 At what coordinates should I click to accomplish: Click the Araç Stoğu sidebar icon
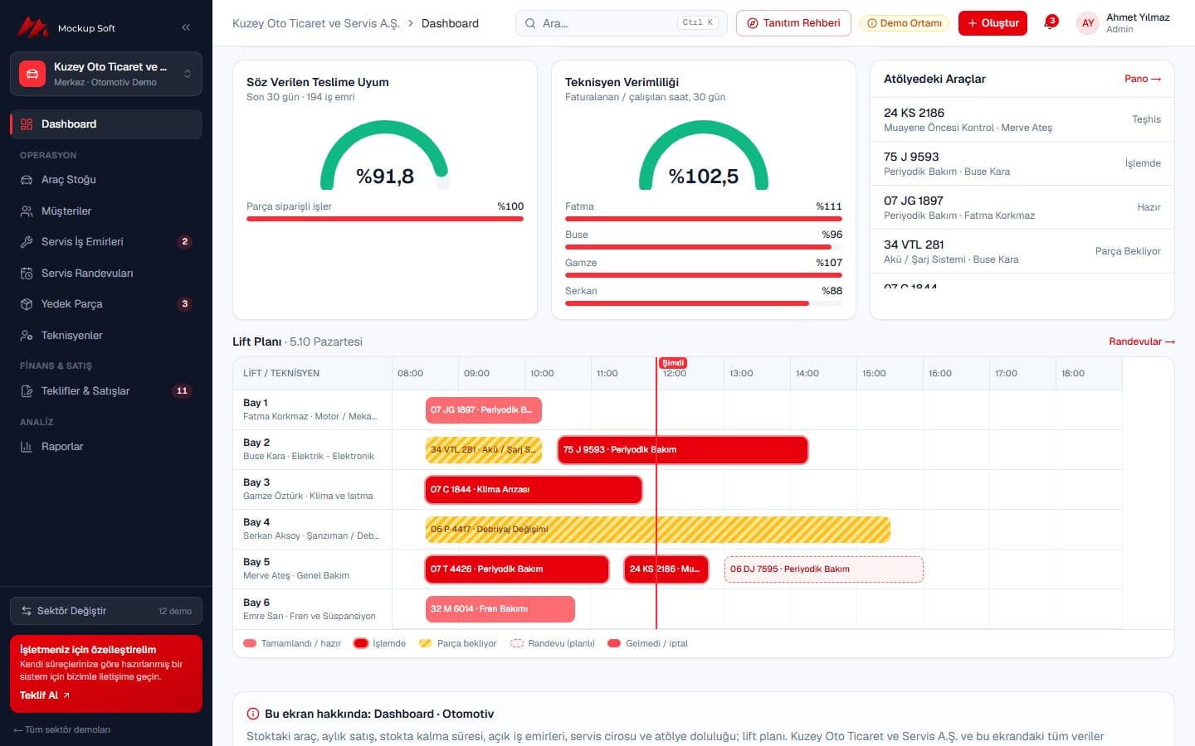point(27,180)
